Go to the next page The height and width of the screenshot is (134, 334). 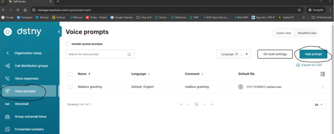pos(205,104)
